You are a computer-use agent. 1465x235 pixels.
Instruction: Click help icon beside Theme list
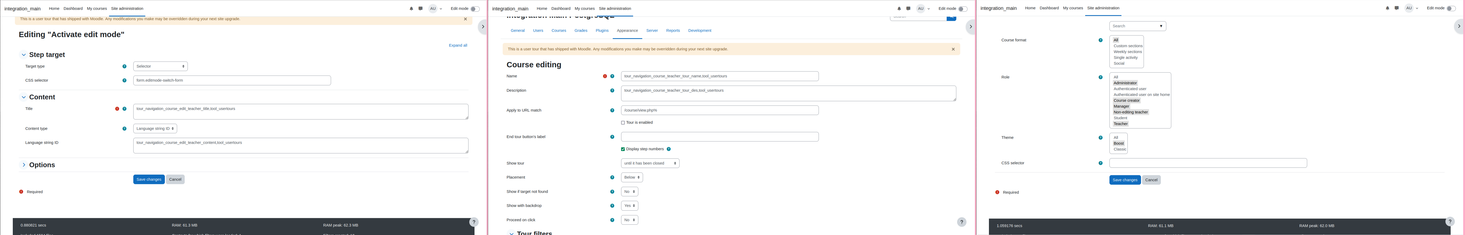pyautogui.click(x=1101, y=138)
